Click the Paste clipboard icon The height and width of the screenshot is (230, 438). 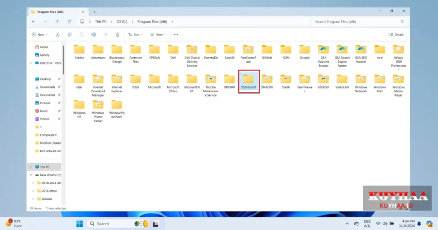click(82, 35)
